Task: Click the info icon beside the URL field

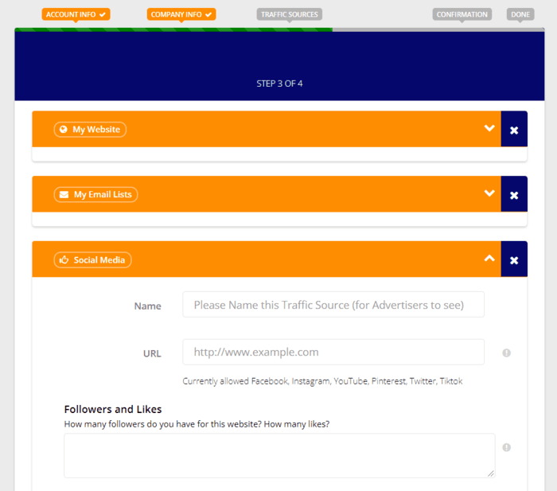Action: 506,353
